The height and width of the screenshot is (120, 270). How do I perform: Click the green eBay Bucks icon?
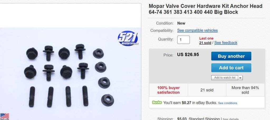coord(157,103)
